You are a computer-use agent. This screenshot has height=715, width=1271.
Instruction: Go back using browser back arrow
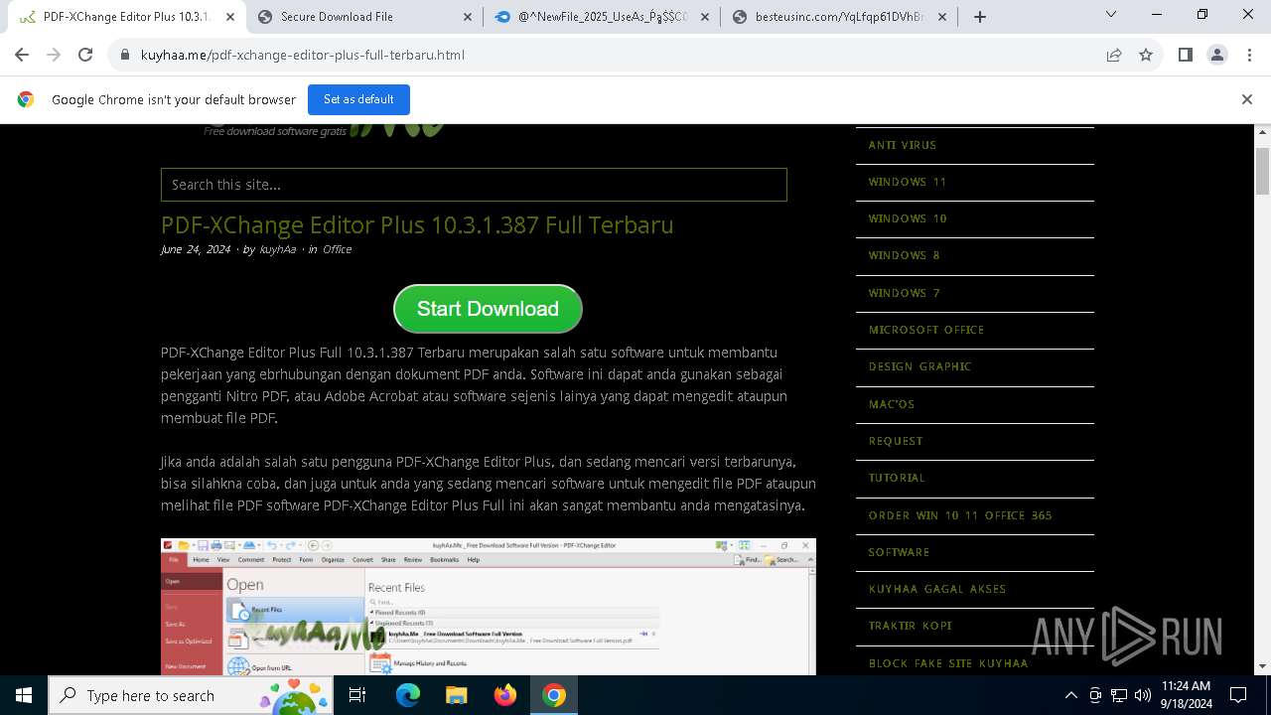22,55
